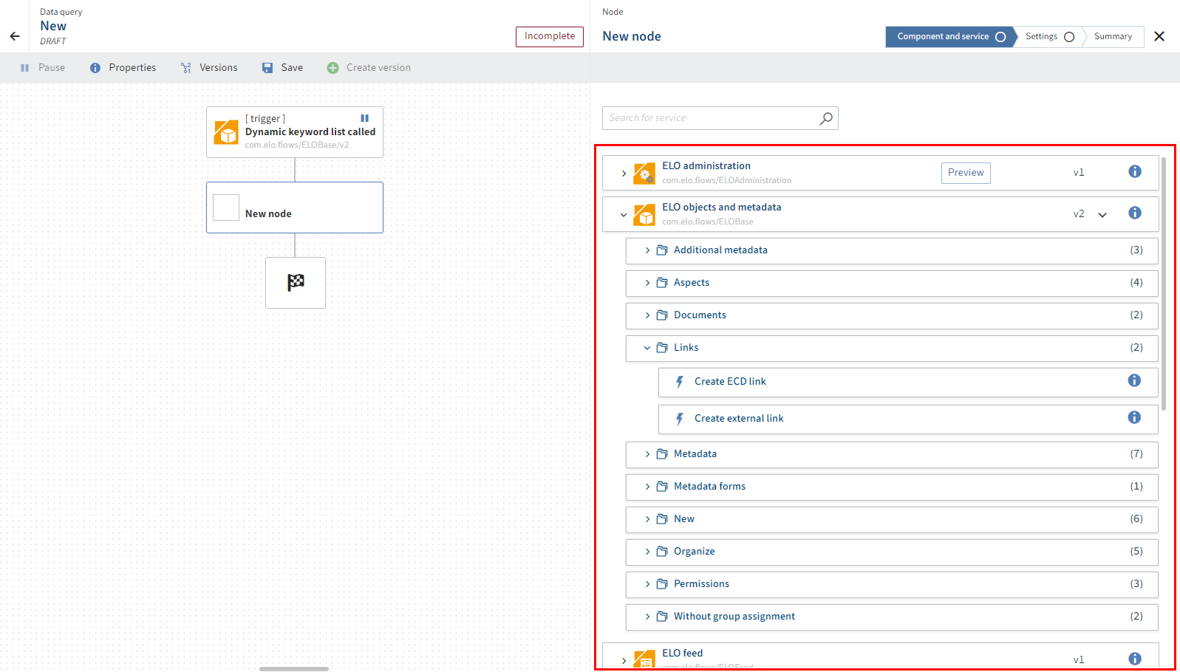Select the finish flag end node
Screen dimensions: 1180x672
click(296, 282)
